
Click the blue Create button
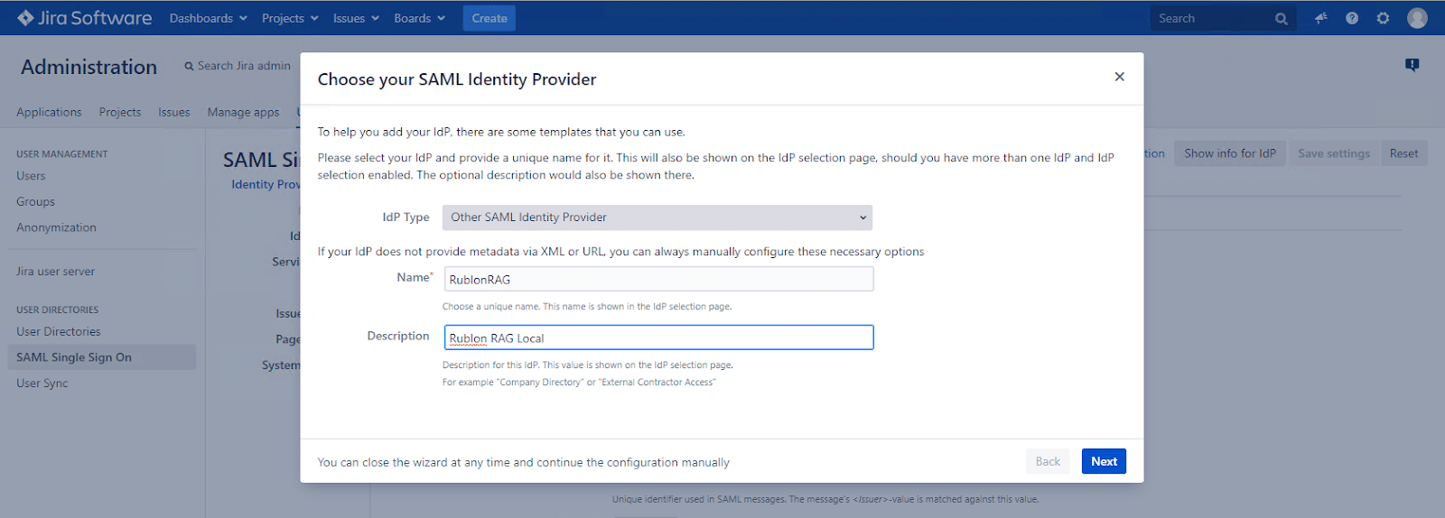click(489, 18)
